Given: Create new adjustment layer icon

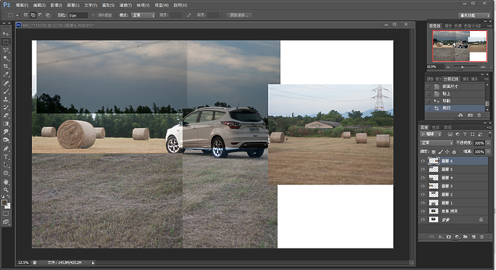Looking at the screenshot, I should click(x=457, y=236).
